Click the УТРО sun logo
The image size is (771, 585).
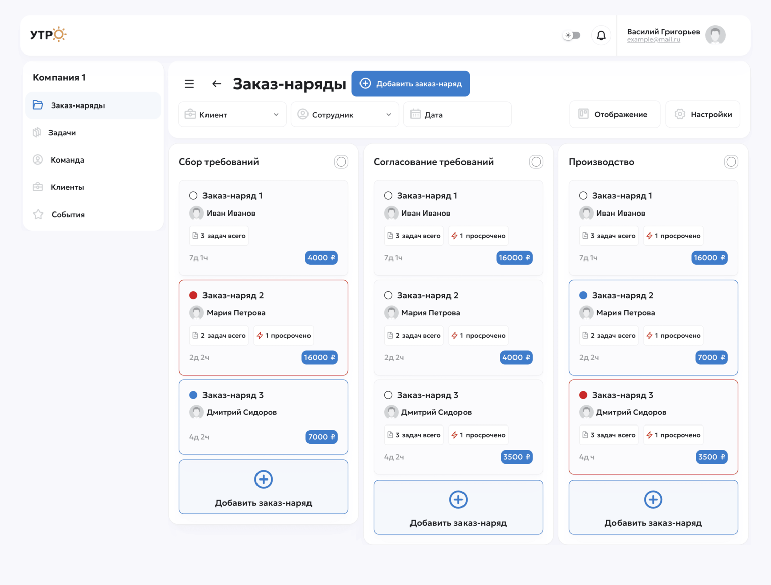(x=48, y=34)
